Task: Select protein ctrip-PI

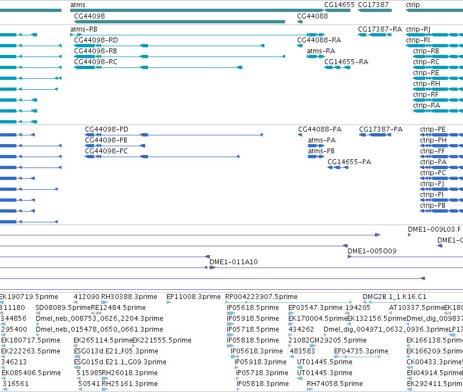Action: 441,200
